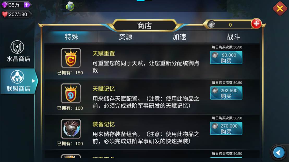This screenshot has width=289, height=162.
Task: Buy 天赋记忆 for 202,500
Action: click(x=226, y=93)
